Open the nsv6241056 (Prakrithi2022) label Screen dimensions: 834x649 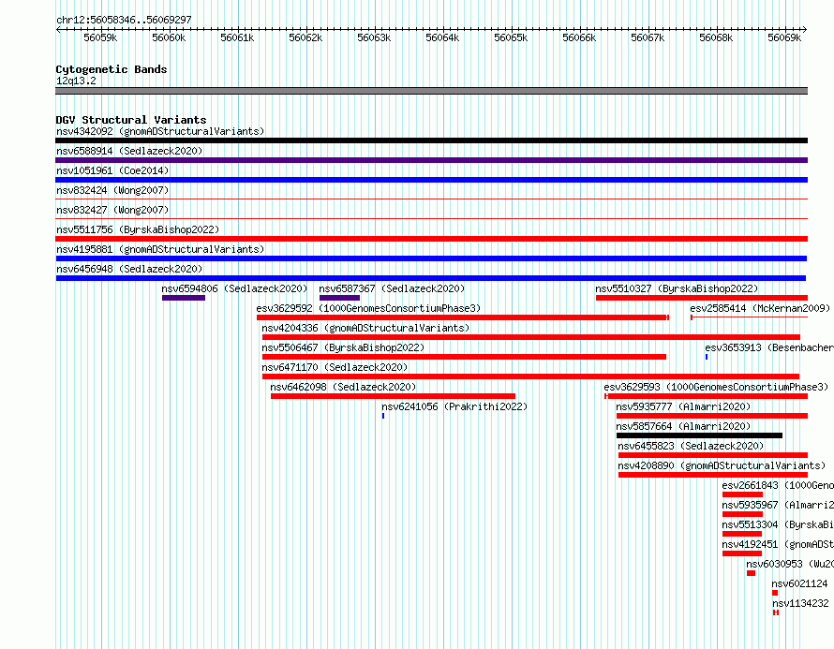tap(454, 406)
